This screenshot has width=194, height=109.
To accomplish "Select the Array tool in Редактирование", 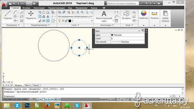I will point(48,21).
